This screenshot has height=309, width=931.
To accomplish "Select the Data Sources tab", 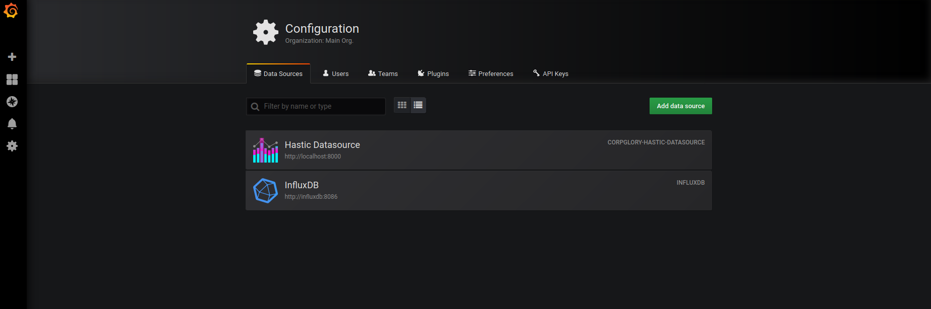I will [278, 73].
